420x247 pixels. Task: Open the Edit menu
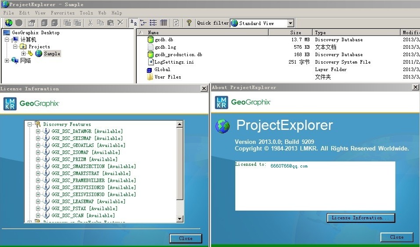(24, 13)
